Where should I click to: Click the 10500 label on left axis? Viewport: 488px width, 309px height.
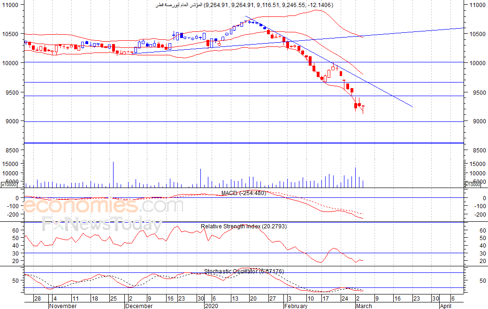click(10, 34)
